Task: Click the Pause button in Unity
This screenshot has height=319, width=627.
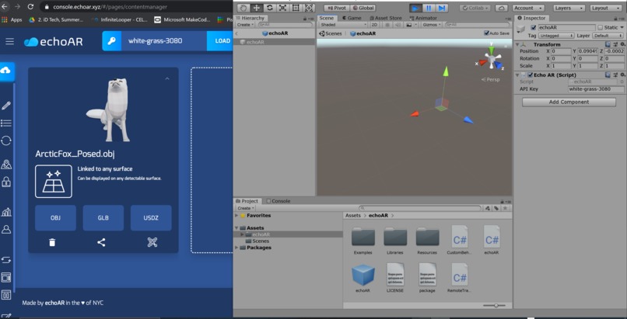Action: point(429,8)
